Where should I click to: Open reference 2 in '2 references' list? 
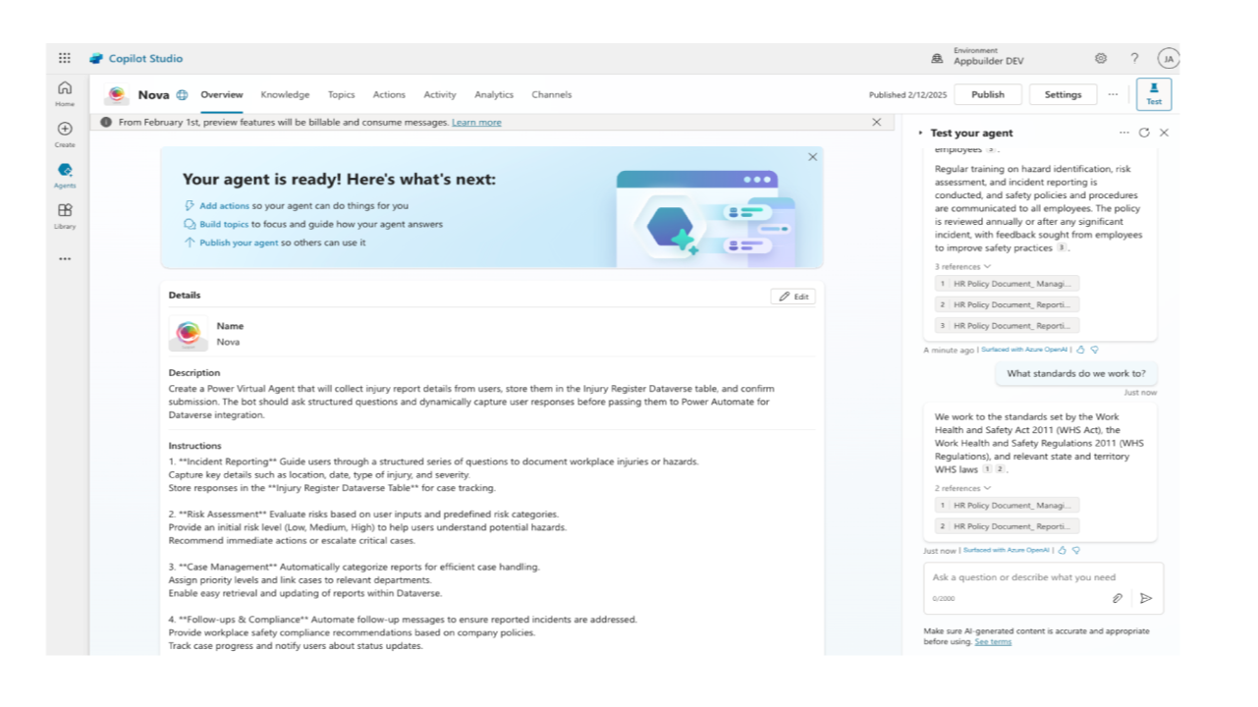[x=1007, y=526]
